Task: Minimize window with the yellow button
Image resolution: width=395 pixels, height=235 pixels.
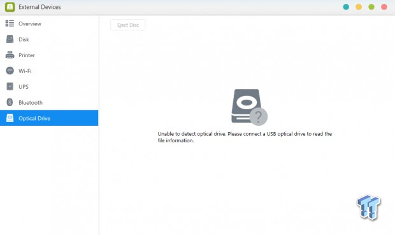Action: coord(359,7)
